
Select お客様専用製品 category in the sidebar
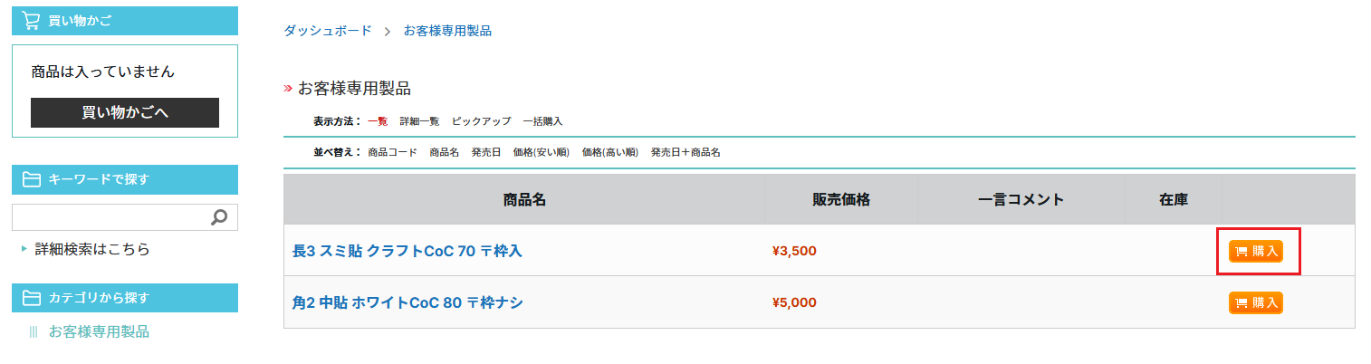[99, 331]
